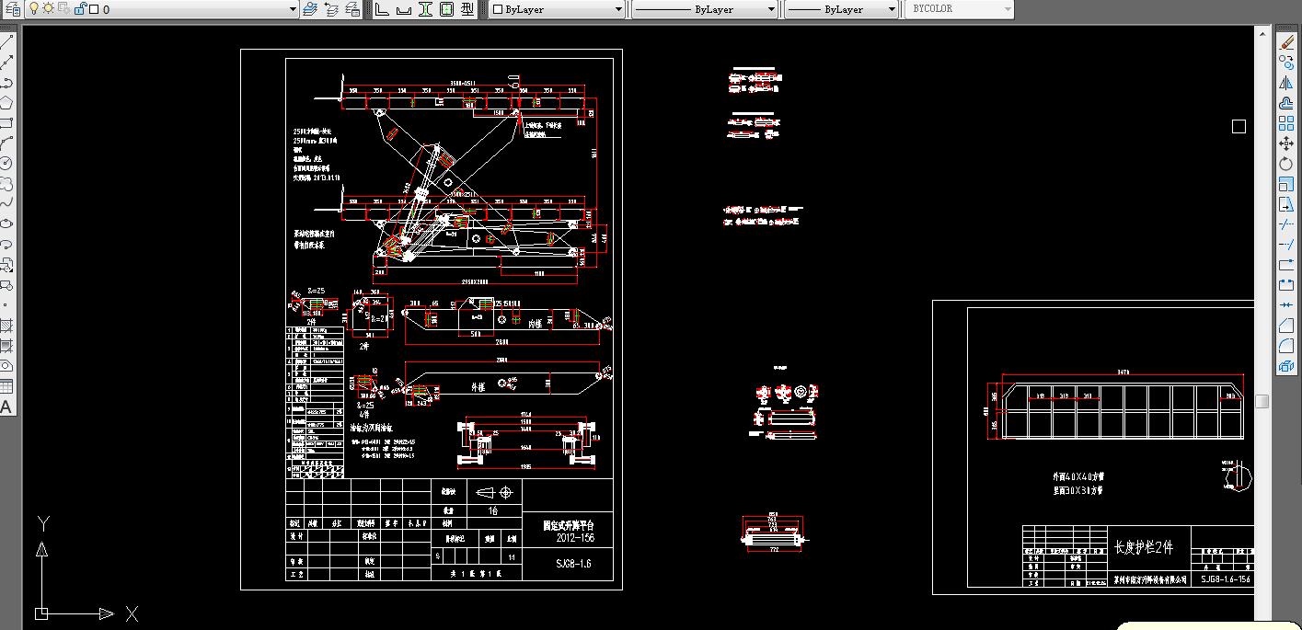Select the Ellipse tool
This screenshot has height=630, width=1302.
click(x=6, y=223)
